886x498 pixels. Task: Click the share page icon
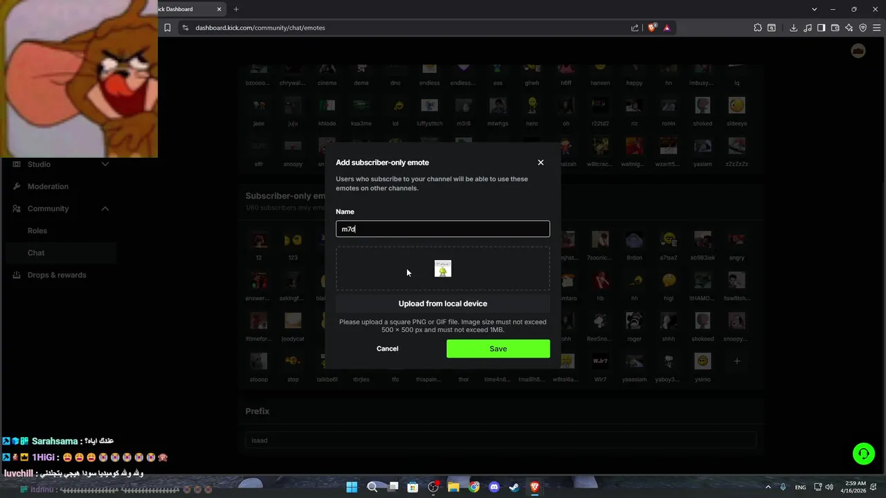pos(635,28)
